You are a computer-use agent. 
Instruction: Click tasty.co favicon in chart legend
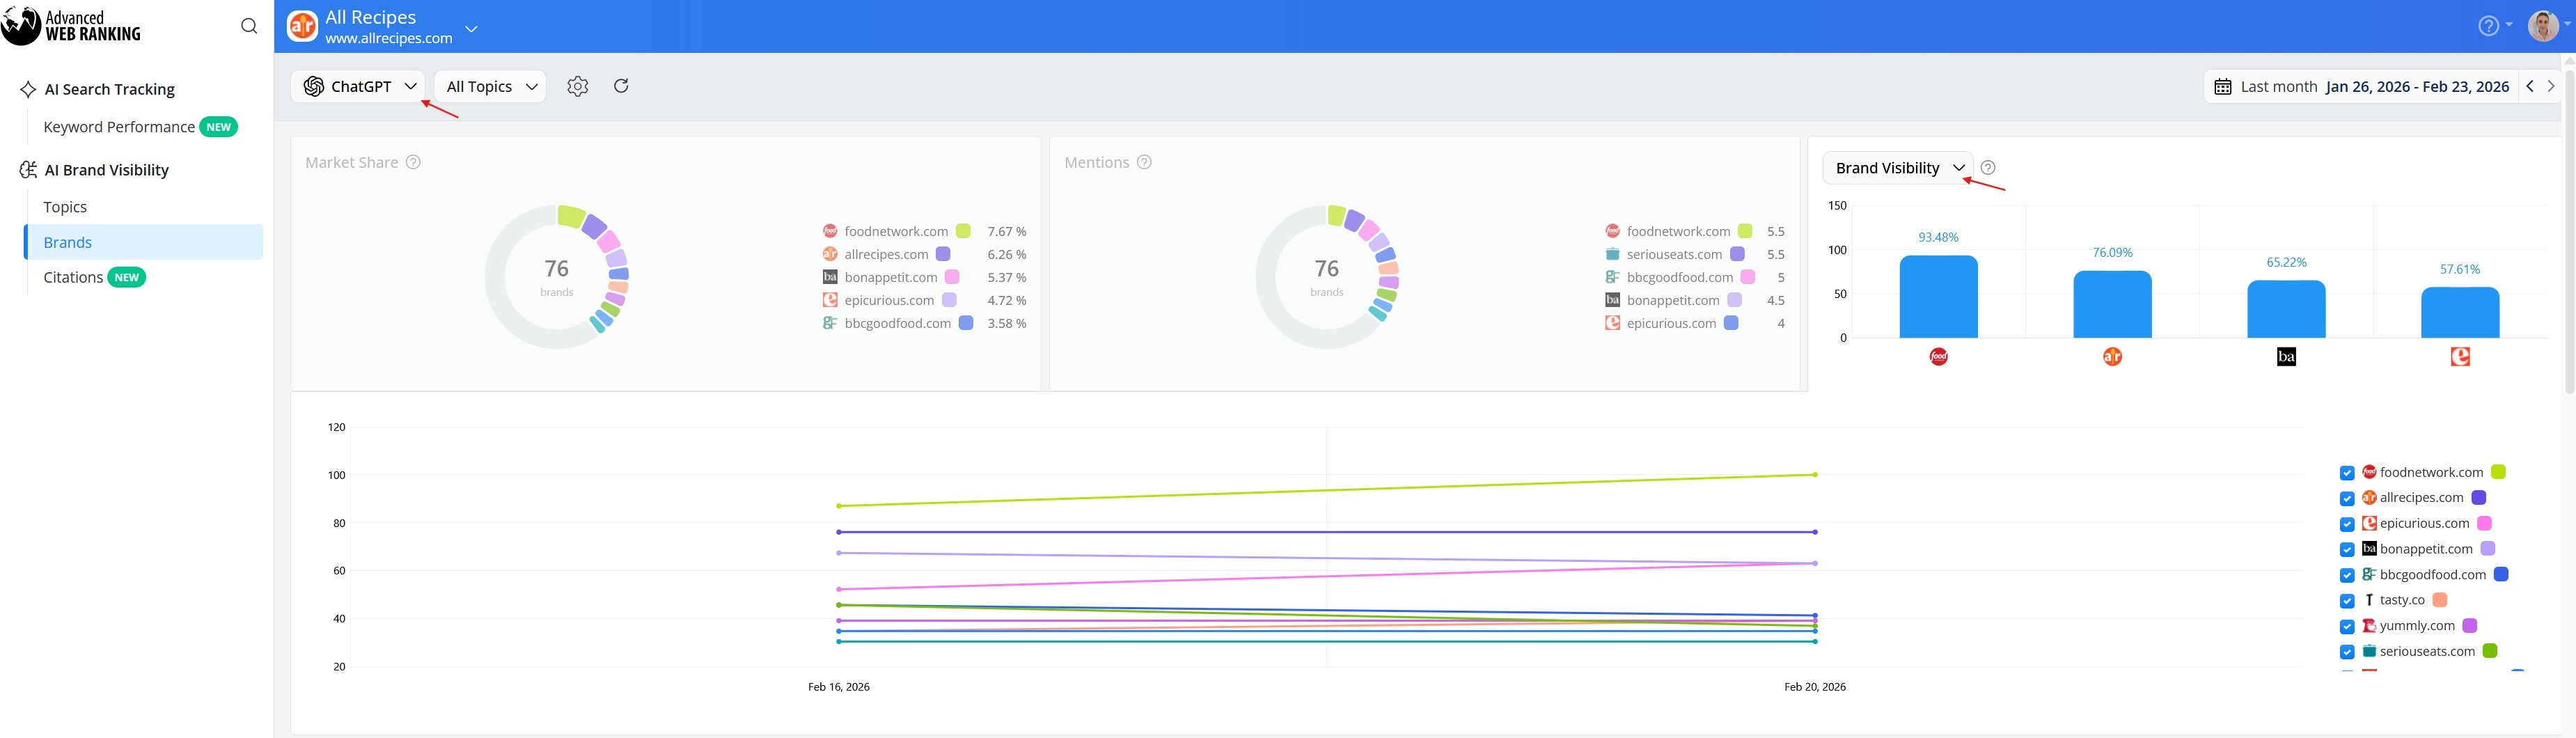pos(2369,600)
